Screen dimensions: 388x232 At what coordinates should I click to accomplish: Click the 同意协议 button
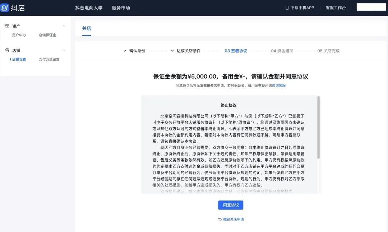(230, 205)
